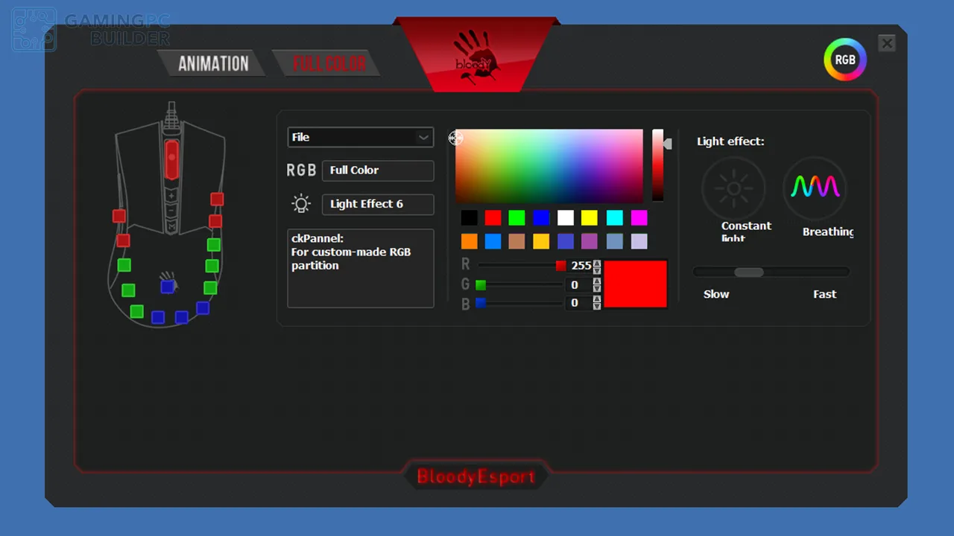Increase the G value with its up arrow
This screenshot has width=954, height=536.
click(597, 281)
